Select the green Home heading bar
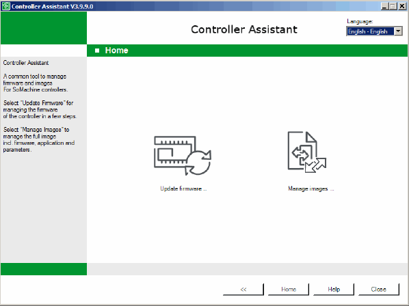Image resolution: width=409 pixels, height=306 pixels. [x=248, y=51]
